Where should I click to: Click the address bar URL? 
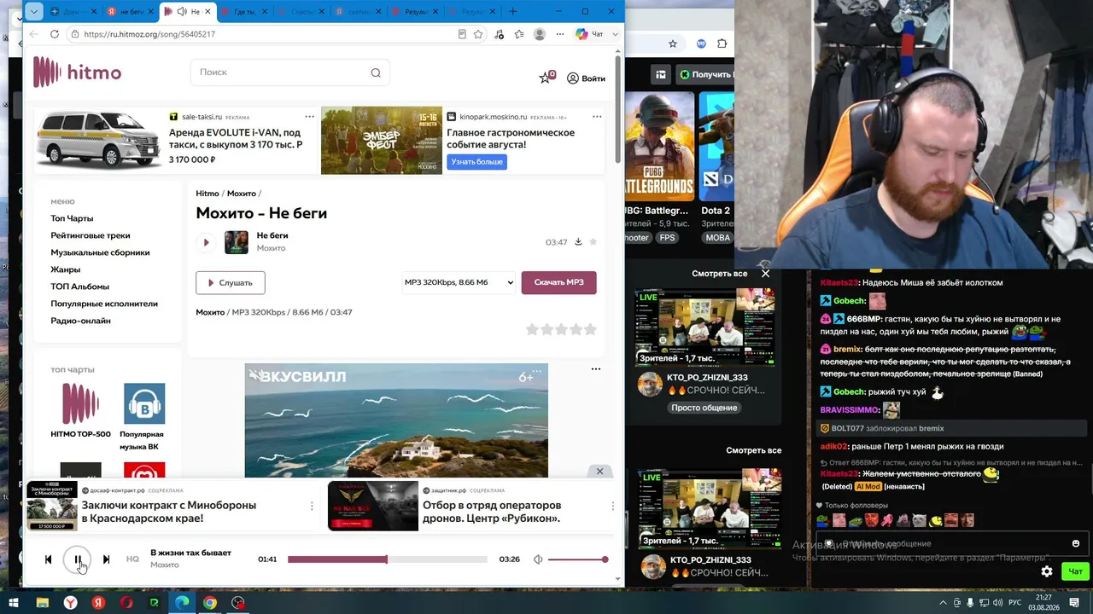point(149,34)
